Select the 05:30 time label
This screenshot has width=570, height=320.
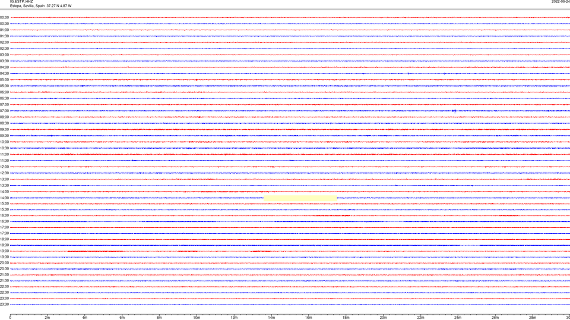click(4, 86)
